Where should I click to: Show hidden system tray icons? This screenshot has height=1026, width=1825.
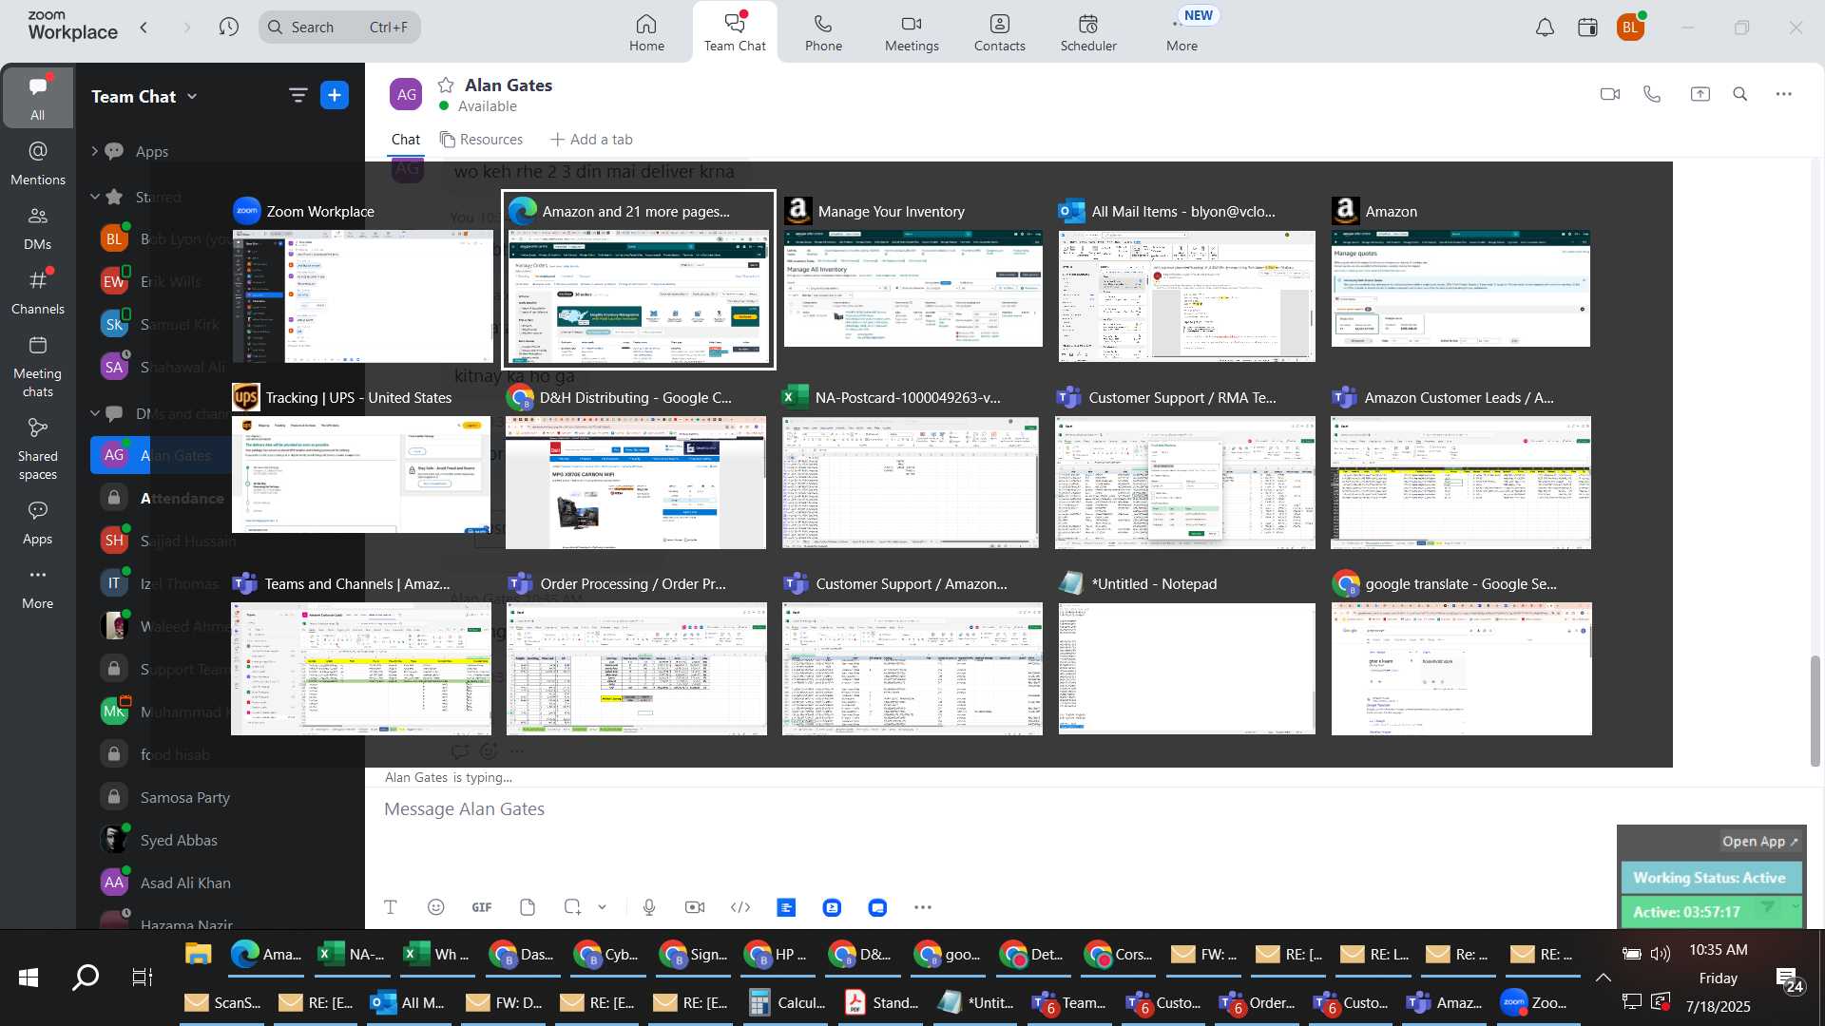click(x=1603, y=977)
